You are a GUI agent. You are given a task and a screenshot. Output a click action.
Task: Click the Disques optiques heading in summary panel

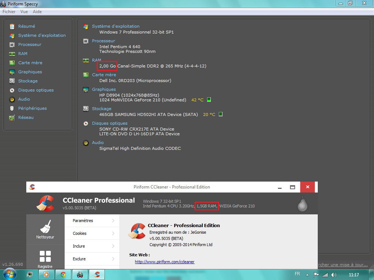click(x=110, y=123)
